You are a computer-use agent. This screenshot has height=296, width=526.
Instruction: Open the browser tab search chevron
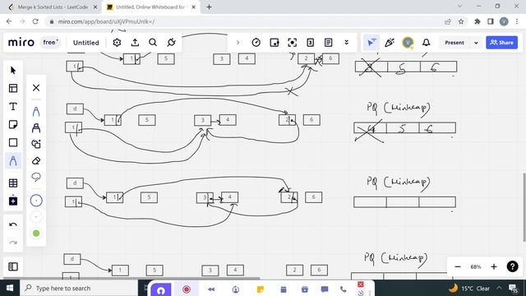[x=460, y=7]
